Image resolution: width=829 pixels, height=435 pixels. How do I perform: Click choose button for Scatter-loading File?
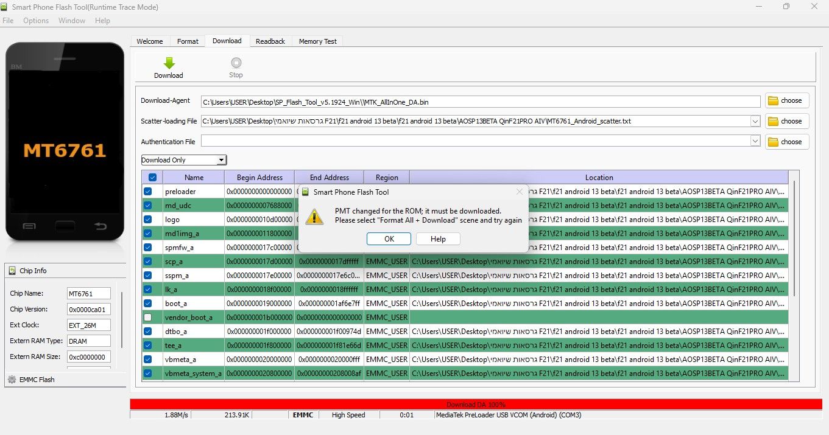787,121
